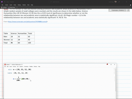This screenshot has width=132, height=99.
Task: Click the Mathematica window app icon
Action: [x=5, y=65]
